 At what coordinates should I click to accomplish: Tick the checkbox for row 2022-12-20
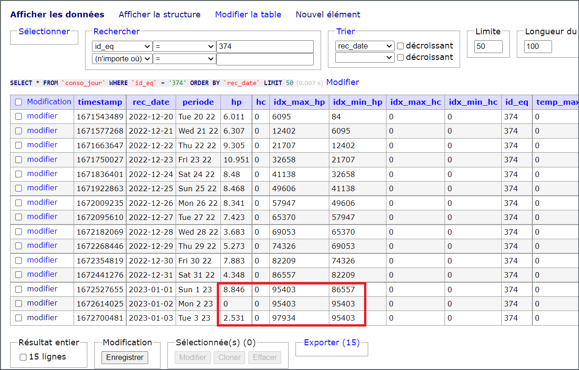[x=19, y=117]
